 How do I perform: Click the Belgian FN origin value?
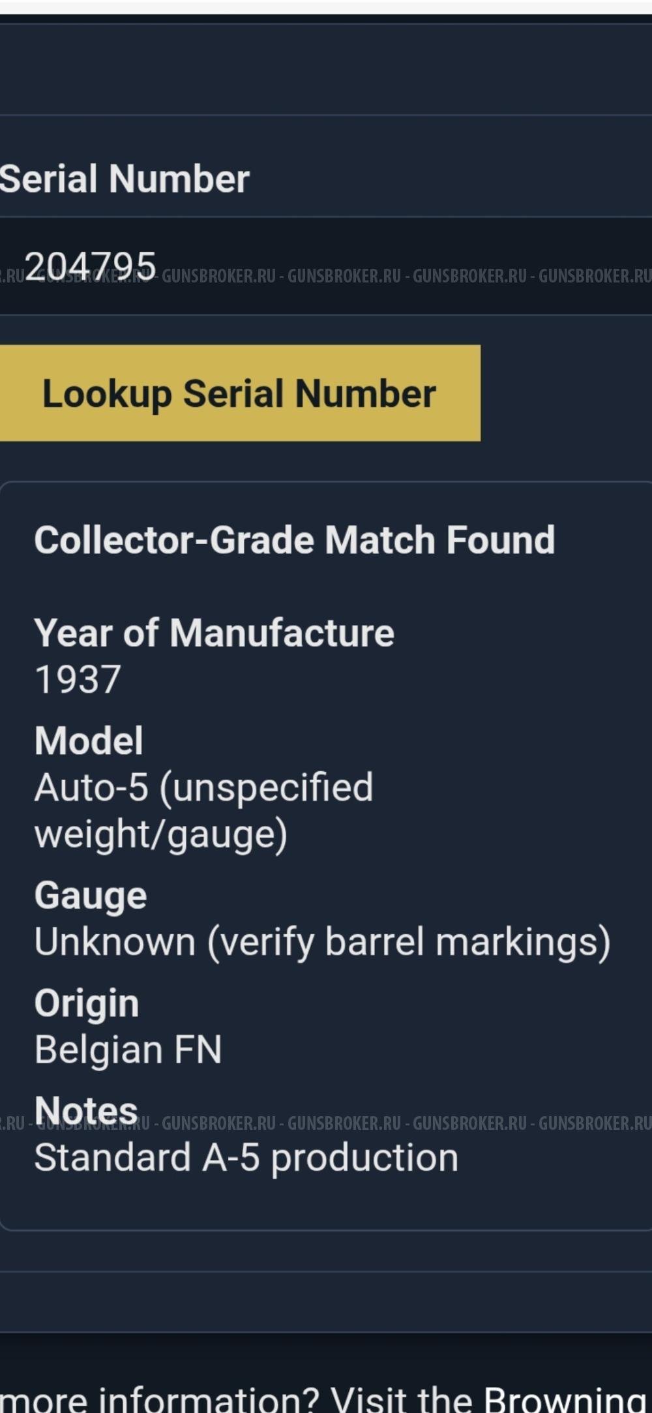pos(128,1050)
